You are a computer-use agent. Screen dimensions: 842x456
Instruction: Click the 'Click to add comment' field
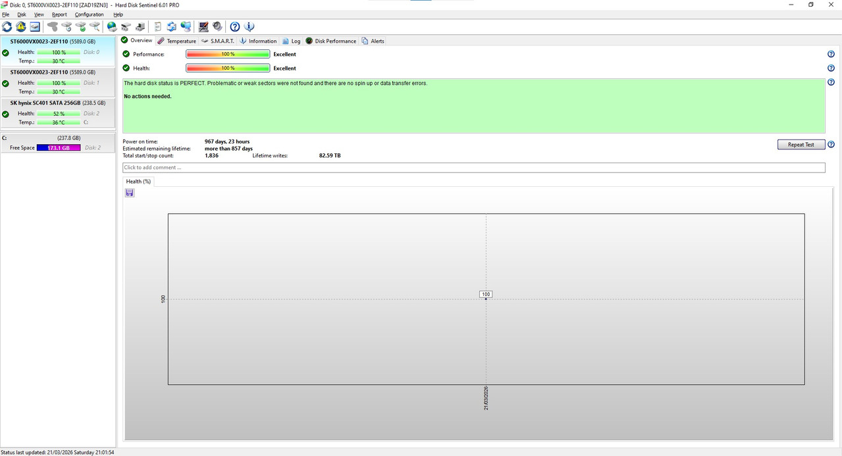(x=473, y=167)
